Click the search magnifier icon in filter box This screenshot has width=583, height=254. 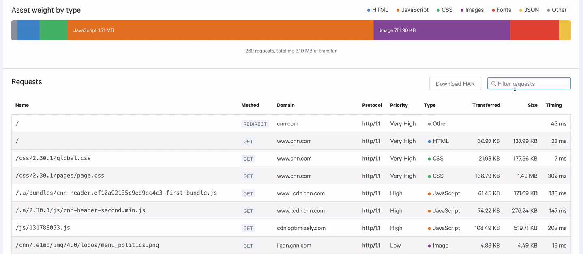click(493, 84)
